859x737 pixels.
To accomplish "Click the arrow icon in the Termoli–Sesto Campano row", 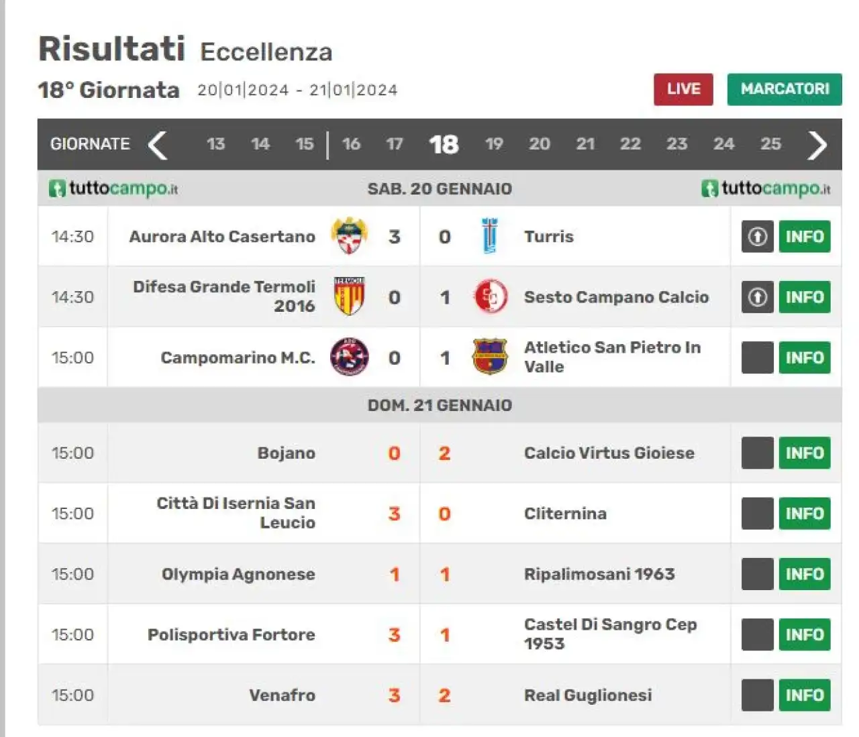I will point(758,297).
